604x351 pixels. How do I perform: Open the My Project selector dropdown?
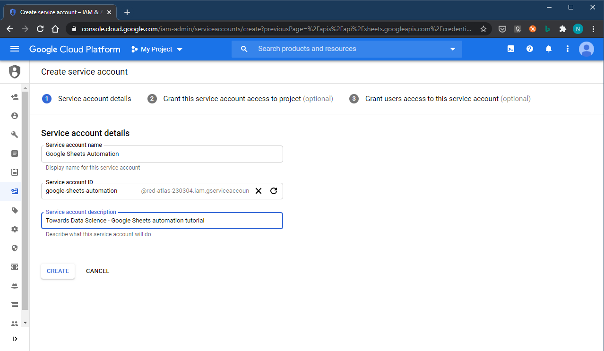click(156, 49)
